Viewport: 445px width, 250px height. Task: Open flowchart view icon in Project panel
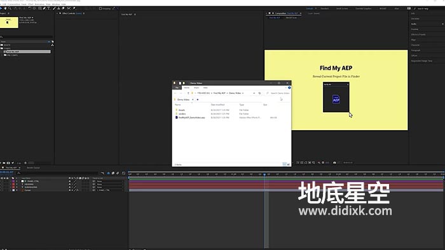tap(52, 45)
